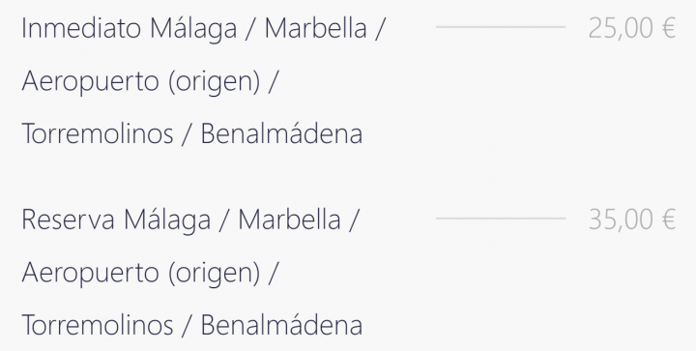Click "Benalmádena" in the Inmediato fare
The image size is (696, 351).
click(x=281, y=134)
